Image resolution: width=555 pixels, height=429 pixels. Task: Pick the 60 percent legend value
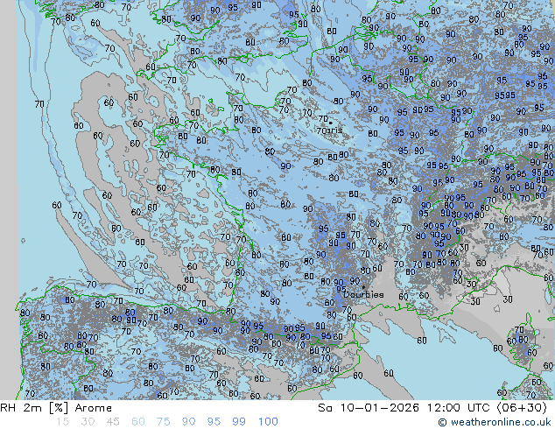[138, 422]
